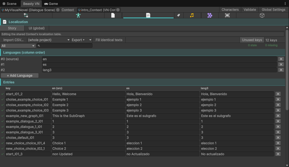
Task: Click es cell 'eleccion 1'
Action: pyautogui.click(x=163, y=143)
